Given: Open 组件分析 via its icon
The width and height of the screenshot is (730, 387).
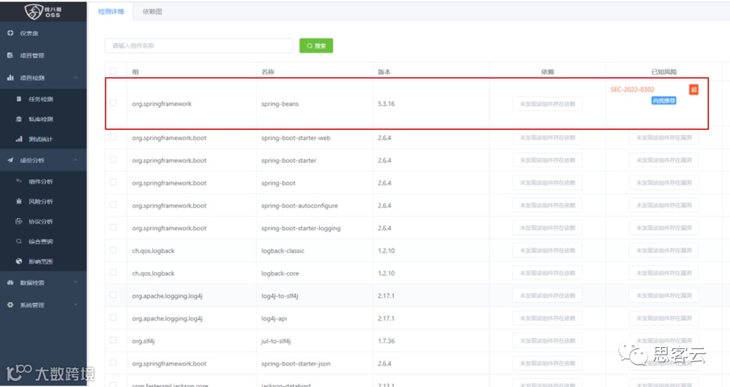Looking at the screenshot, I should tap(19, 181).
